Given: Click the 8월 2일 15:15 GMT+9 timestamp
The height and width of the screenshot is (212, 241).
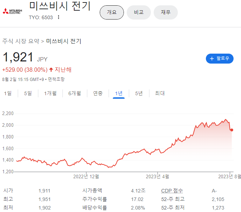Looking at the screenshot, I should point(23,79).
